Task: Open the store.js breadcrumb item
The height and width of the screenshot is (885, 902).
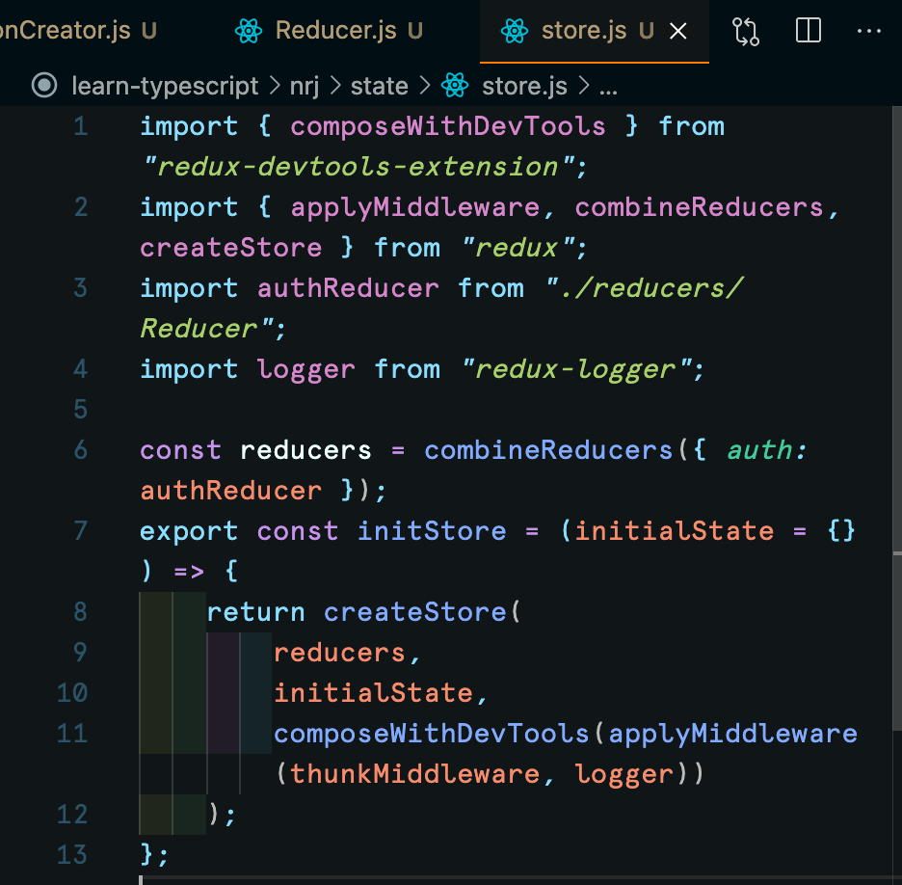Action: (x=524, y=87)
